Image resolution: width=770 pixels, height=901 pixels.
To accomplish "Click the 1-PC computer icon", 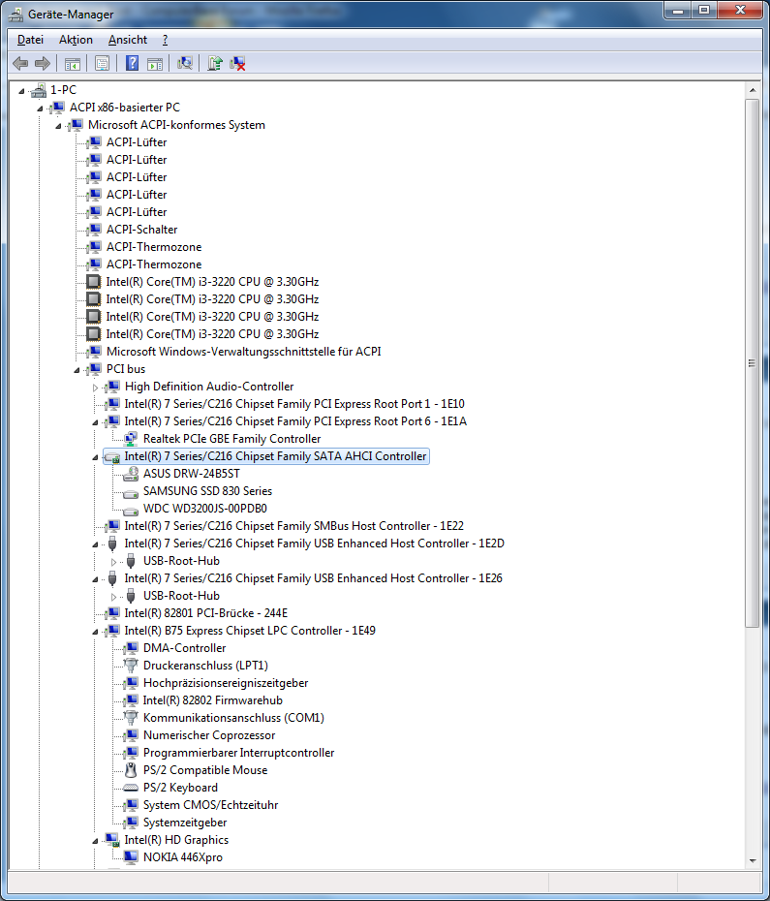I will click(x=39, y=90).
